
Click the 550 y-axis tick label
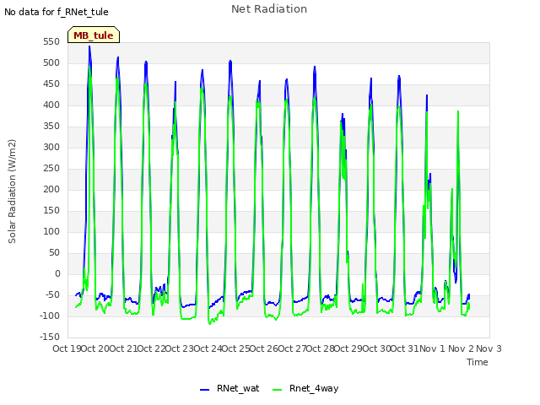click(x=51, y=42)
